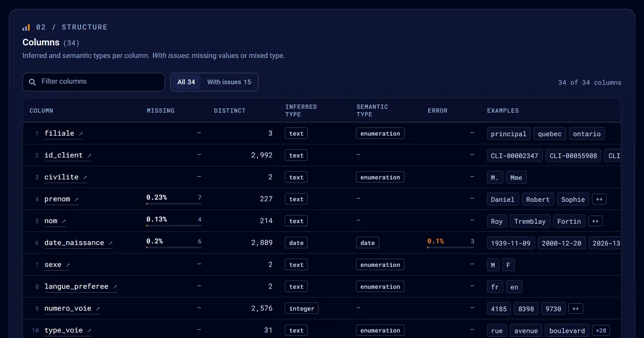Viewport: 644px width, 338px height.
Task: Click the principal example chip
Action: [508, 133]
